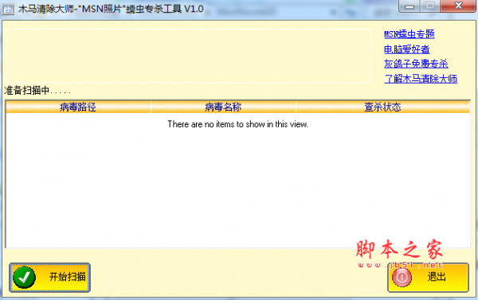Click the 查杀状态 column header
The width and height of the screenshot is (478, 300).
383,107
